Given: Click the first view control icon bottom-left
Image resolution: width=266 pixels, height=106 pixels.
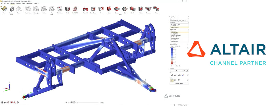Looking at the screenshot, I should click(2, 102).
